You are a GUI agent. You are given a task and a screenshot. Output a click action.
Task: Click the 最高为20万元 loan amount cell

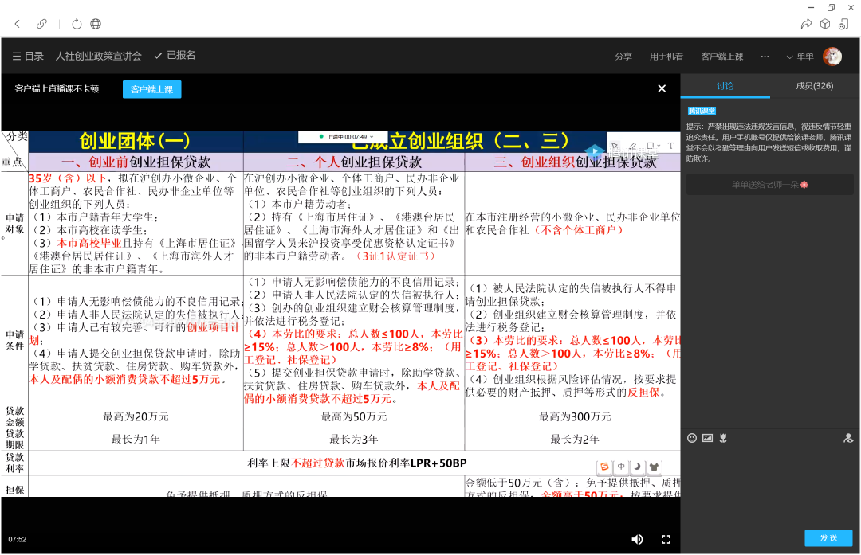pos(136,416)
